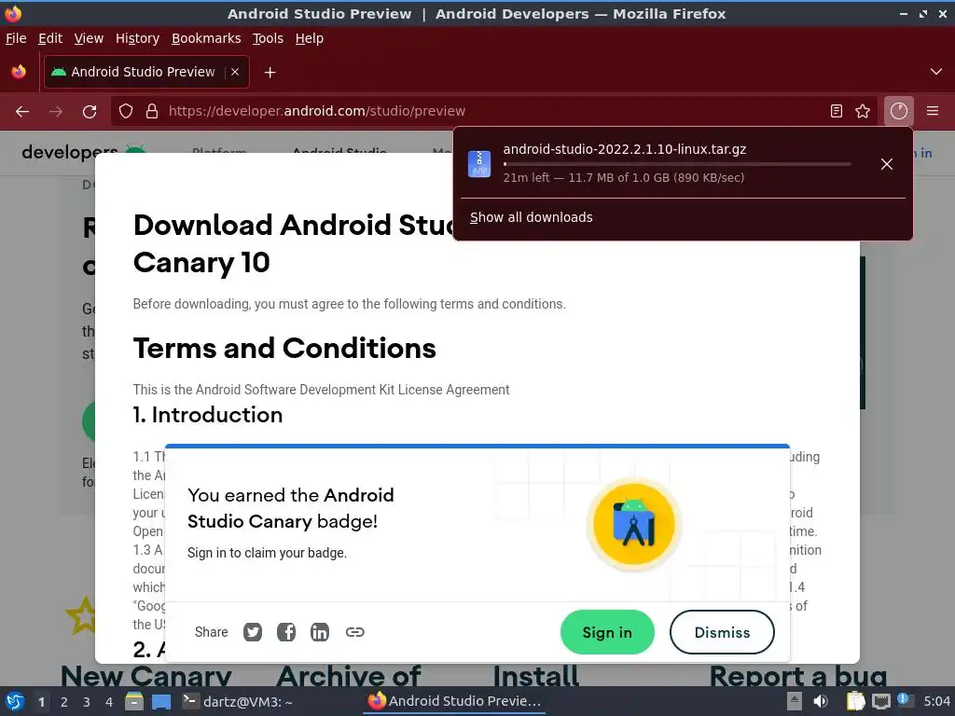The image size is (955, 716).
Task: Open the tracking protection shield icon
Action: 126,112
